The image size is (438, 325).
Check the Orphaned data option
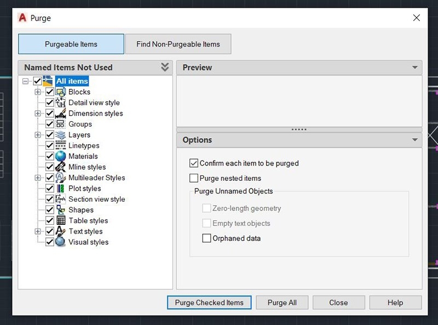(x=206, y=238)
